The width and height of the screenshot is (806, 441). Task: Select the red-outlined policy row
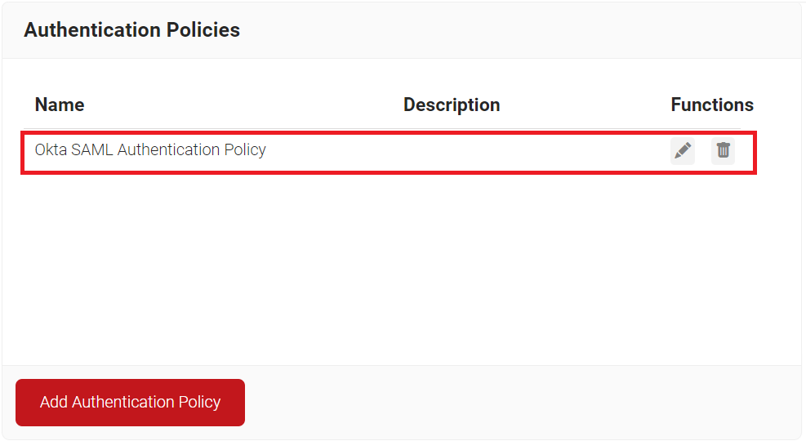[389, 153]
